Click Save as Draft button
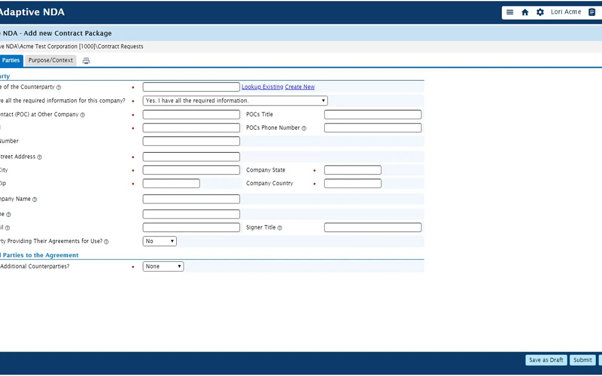Screen dimensions: 602x376 click(546, 360)
